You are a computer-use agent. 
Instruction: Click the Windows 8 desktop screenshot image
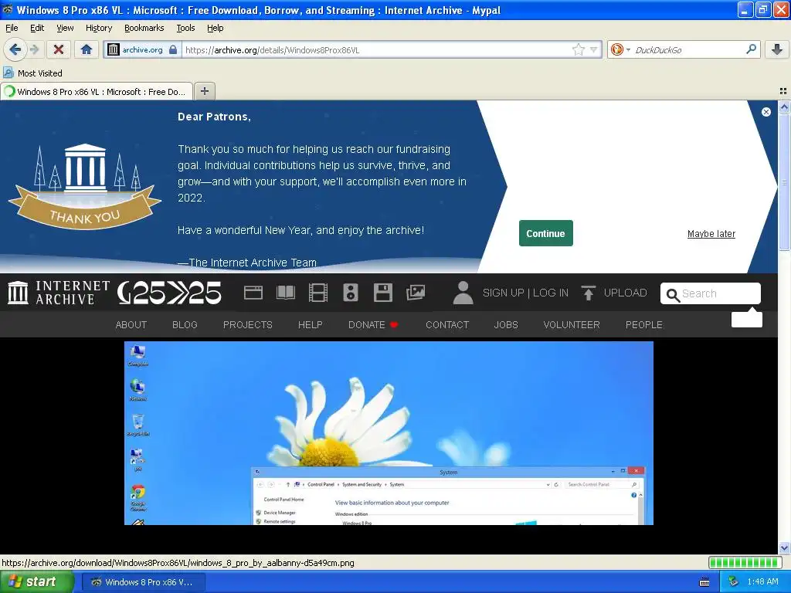pyautogui.click(x=389, y=433)
